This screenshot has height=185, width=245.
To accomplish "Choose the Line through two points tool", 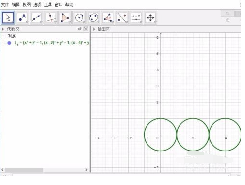I will pos(36,17).
